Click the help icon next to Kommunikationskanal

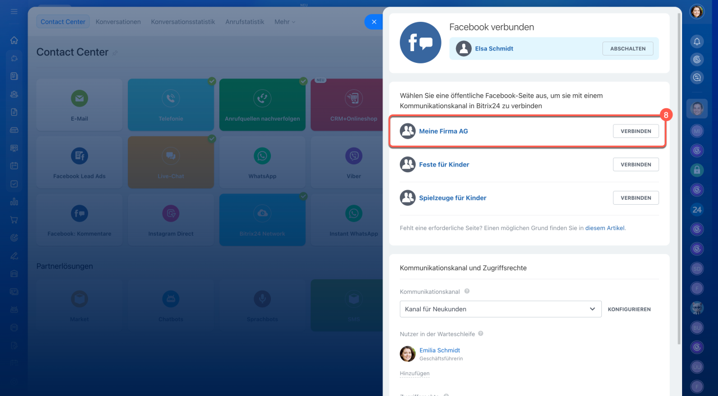(x=467, y=292)
